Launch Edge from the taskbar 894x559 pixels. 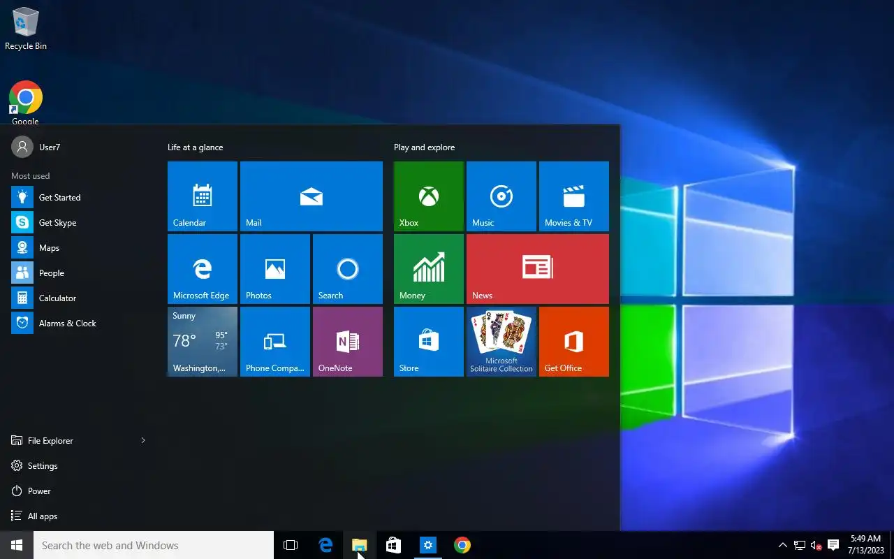(325, 545)
